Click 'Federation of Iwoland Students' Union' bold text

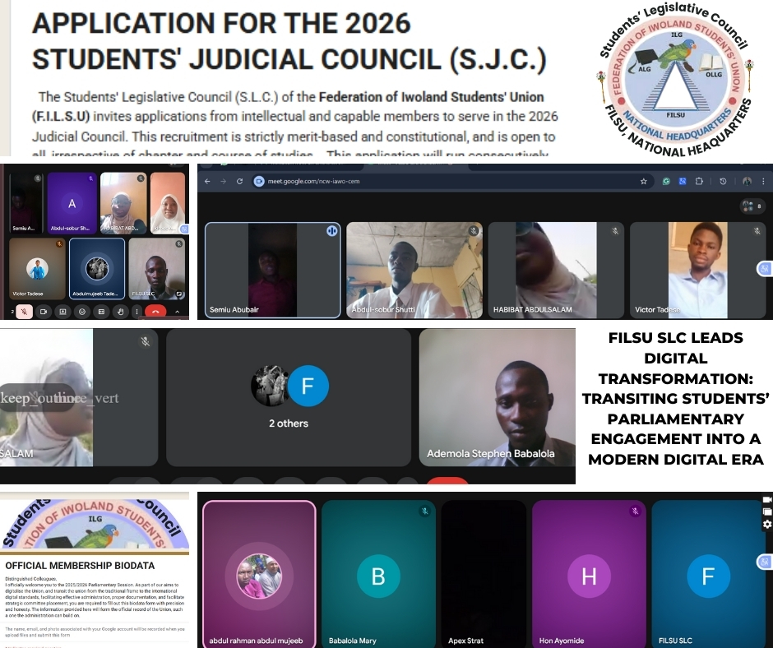tap(432, 97)
